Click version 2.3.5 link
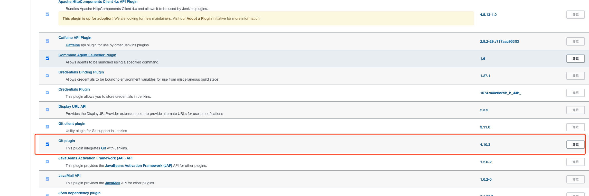This screenshot has width=589, height=196. coord(484,110)
